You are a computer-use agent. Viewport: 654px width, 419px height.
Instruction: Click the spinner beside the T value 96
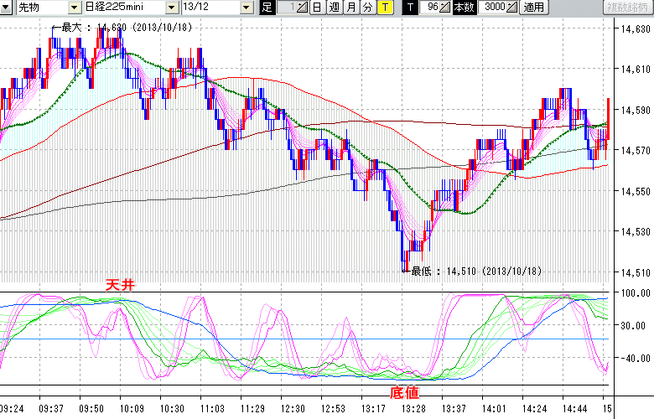coord(446,8)
